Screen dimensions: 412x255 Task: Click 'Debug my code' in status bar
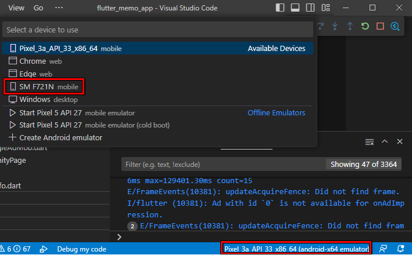tap(82, 249)
